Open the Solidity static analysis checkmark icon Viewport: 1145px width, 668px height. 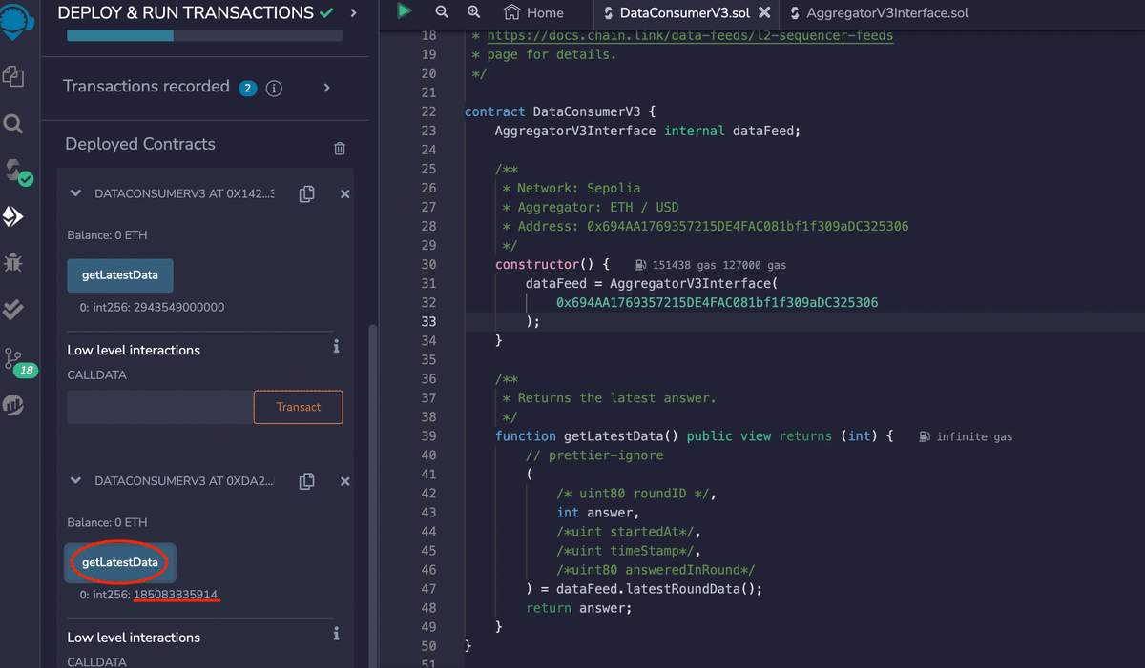13,310
